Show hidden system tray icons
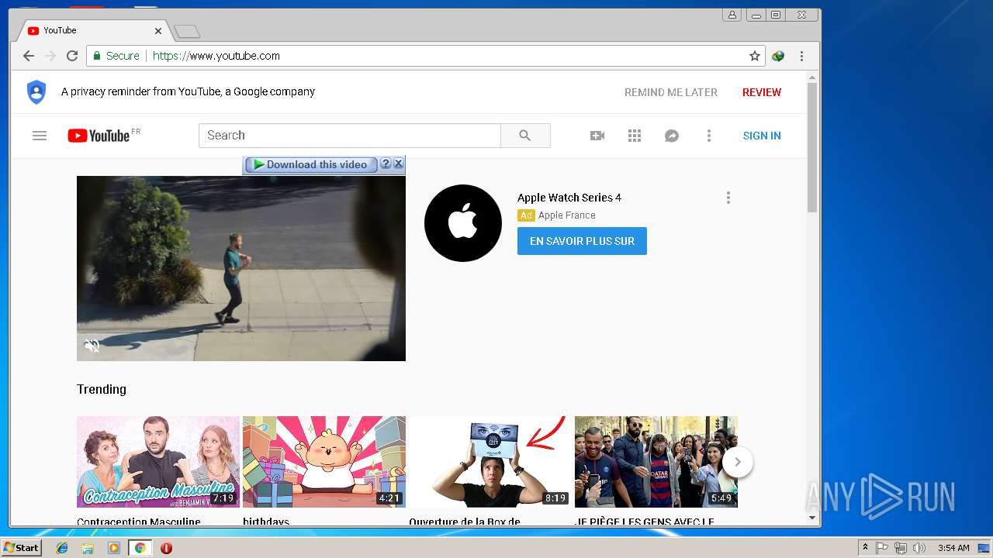This screenshot has height=558, width=993. 865,548
